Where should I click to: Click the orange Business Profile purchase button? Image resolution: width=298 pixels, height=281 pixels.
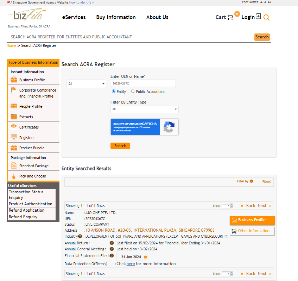coord(252,220)
